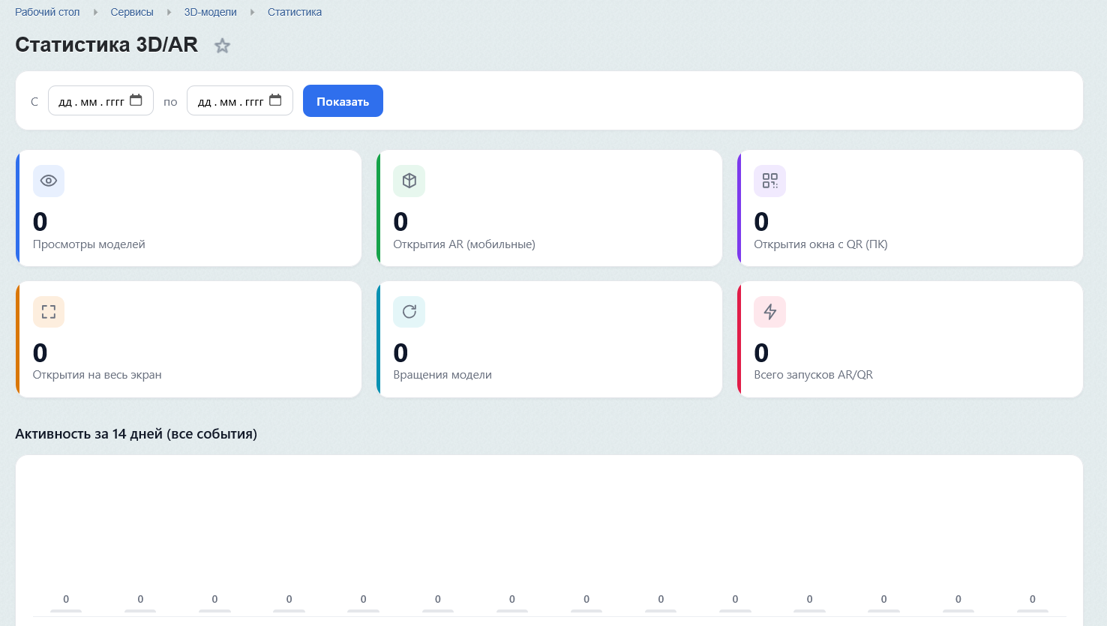Click the eye icon for model views
1107x626 pixels.
pyautogui.click(x=49, y=181)
